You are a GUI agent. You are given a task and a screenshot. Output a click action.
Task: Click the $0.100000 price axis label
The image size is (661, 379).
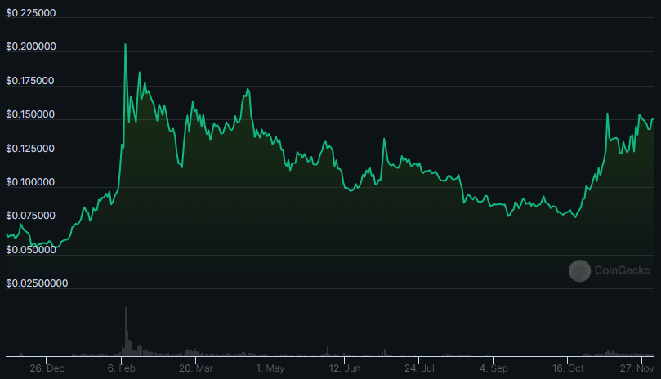point(30,182)
